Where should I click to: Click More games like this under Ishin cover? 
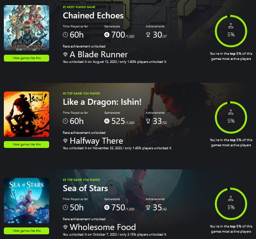coord(26,145)
